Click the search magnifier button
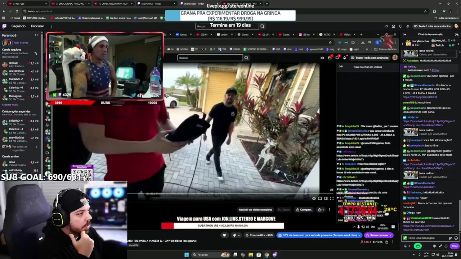The width and height of the screenshot is (461, 259). point(262,26)
